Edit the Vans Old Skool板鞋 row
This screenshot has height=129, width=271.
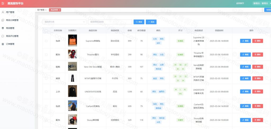[x=245, y=67]
